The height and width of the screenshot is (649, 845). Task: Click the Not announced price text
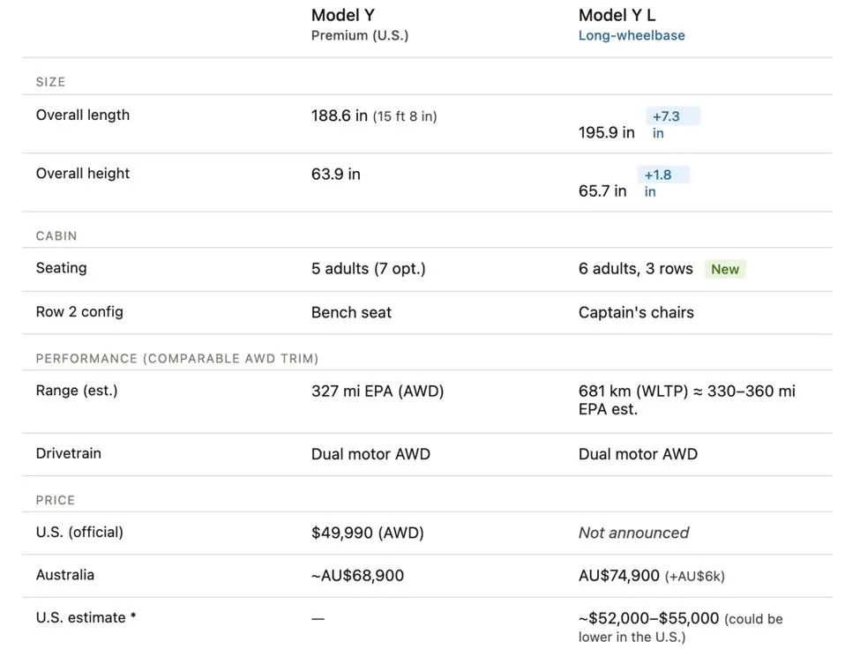pyautogui.click(x=633, y=533)
